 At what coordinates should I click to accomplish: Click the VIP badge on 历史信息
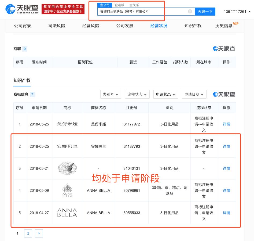[236, 23]
